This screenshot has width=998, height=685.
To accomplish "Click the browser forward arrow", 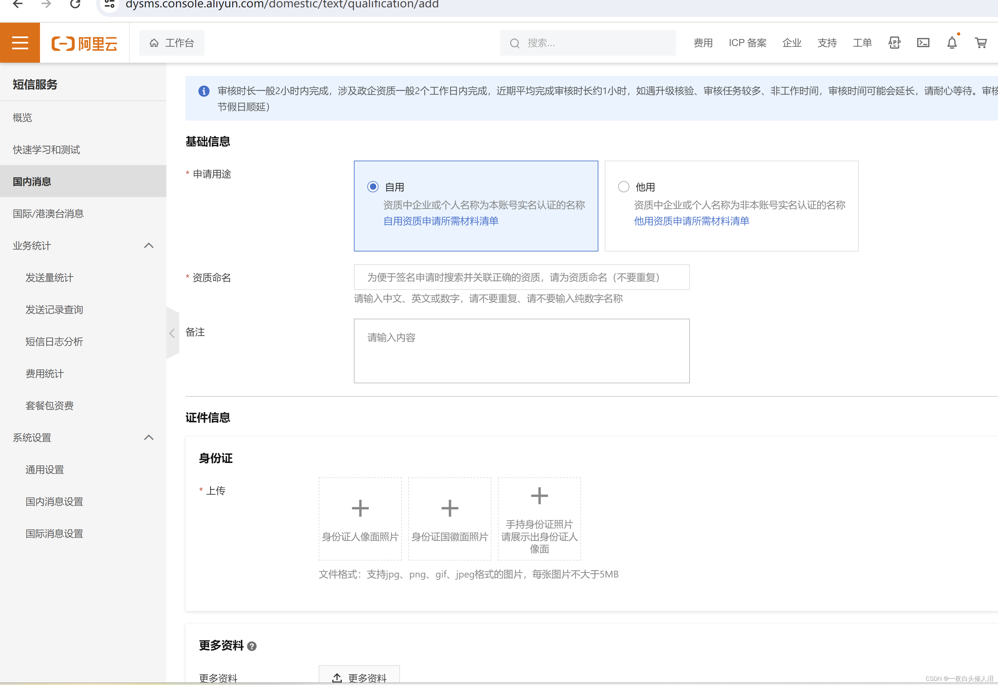I will [x=46, y=4].
